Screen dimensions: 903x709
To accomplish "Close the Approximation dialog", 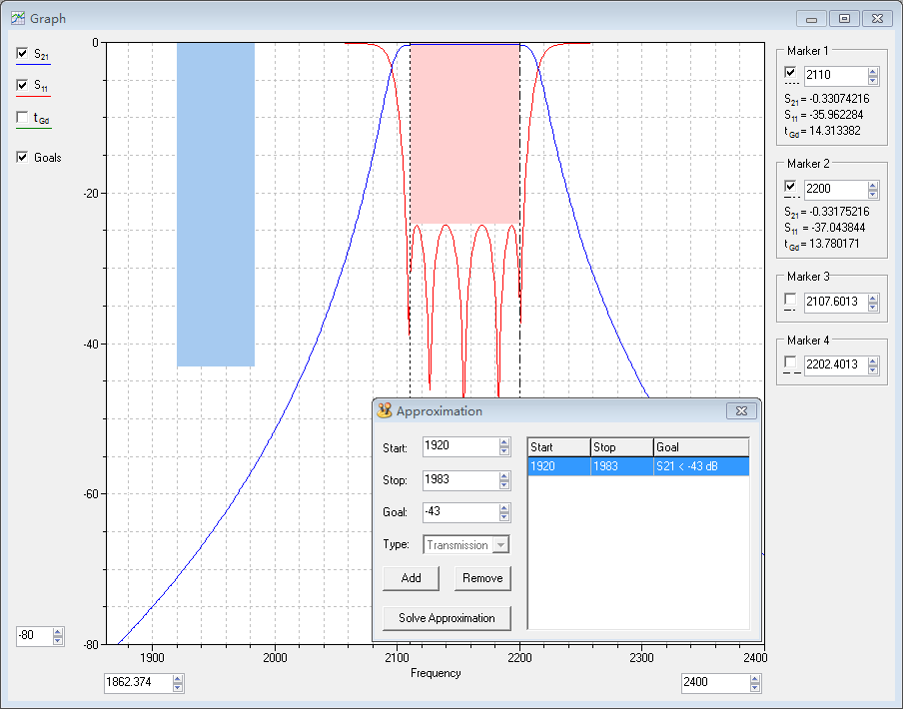I will [x=740, y=410].
